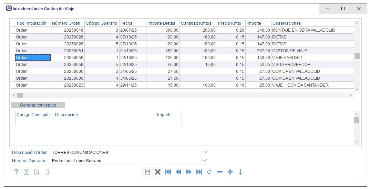Click the expense grid vertical scrollbar thumb

(357, 56)
